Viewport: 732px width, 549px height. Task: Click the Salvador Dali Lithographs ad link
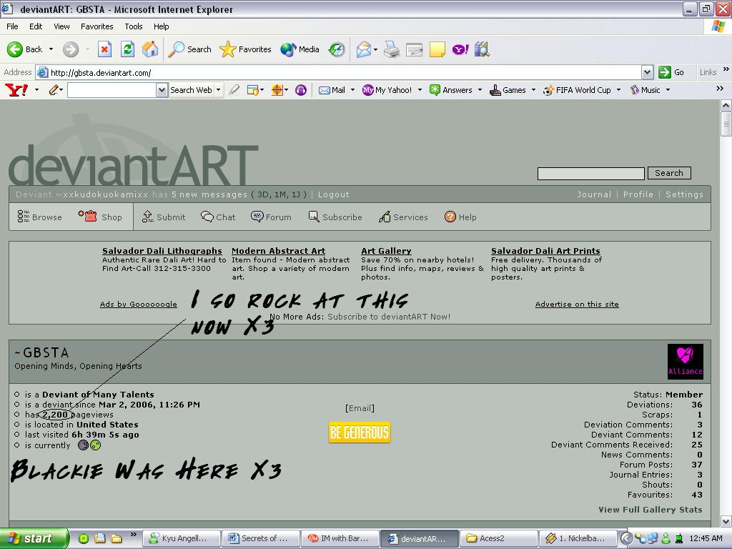point(162,251)
